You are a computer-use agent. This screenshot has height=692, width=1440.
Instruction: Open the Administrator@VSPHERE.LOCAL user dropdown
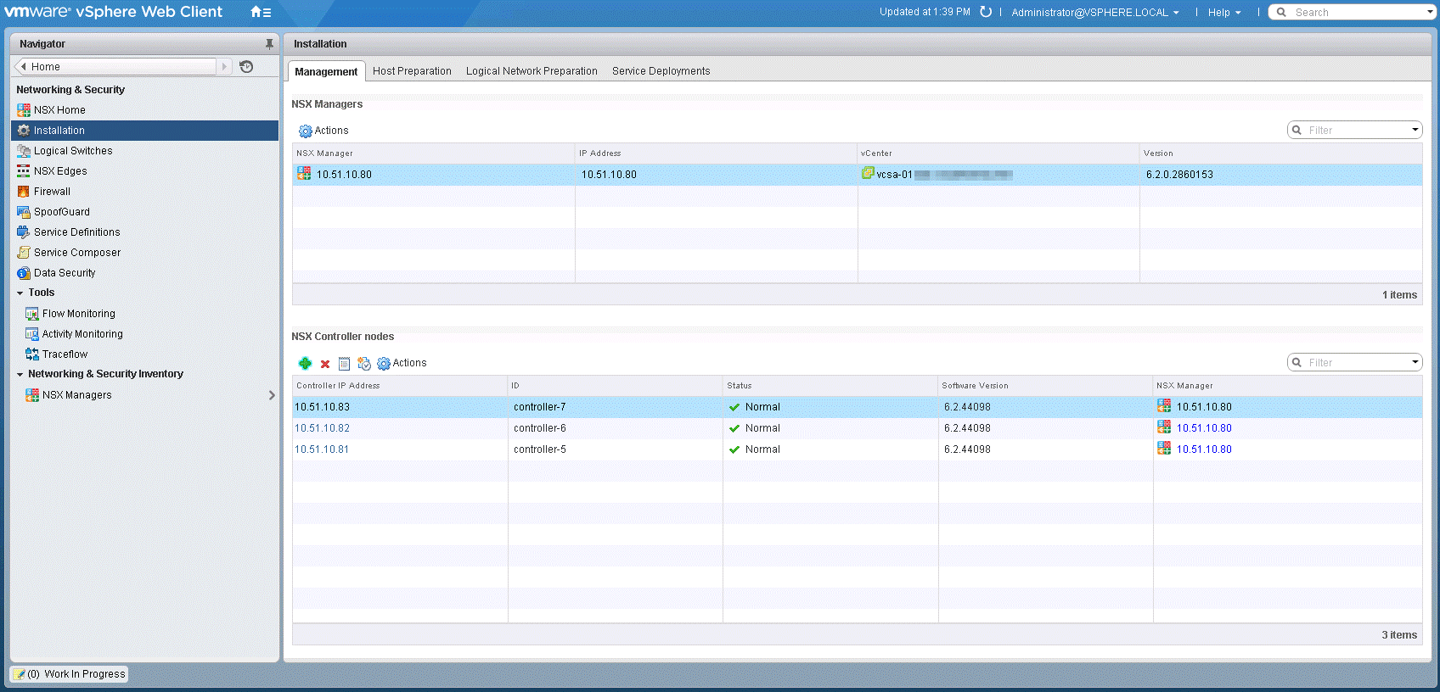click(1094, 13)
